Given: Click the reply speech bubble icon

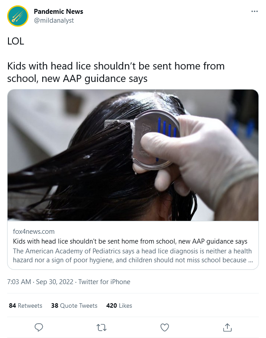Looking at the screenshot, I should click(39, 327).
